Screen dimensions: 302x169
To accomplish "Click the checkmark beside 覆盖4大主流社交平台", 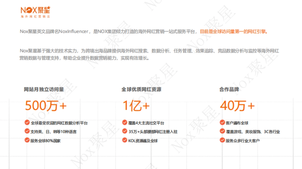I will tap(124, 123).
